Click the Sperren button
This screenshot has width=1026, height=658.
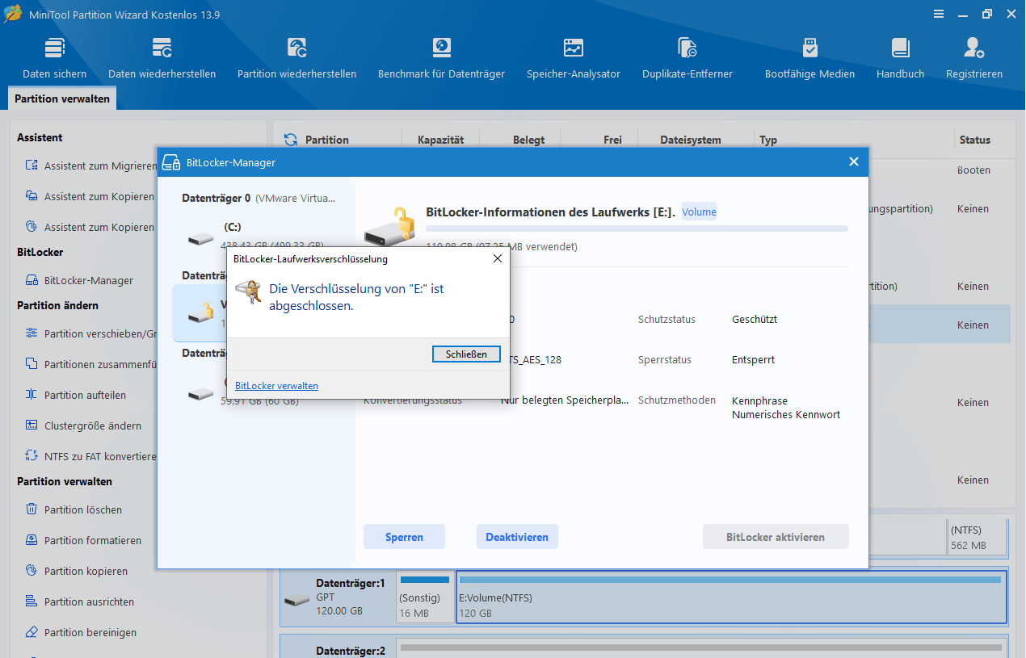[x=404, y=537]
